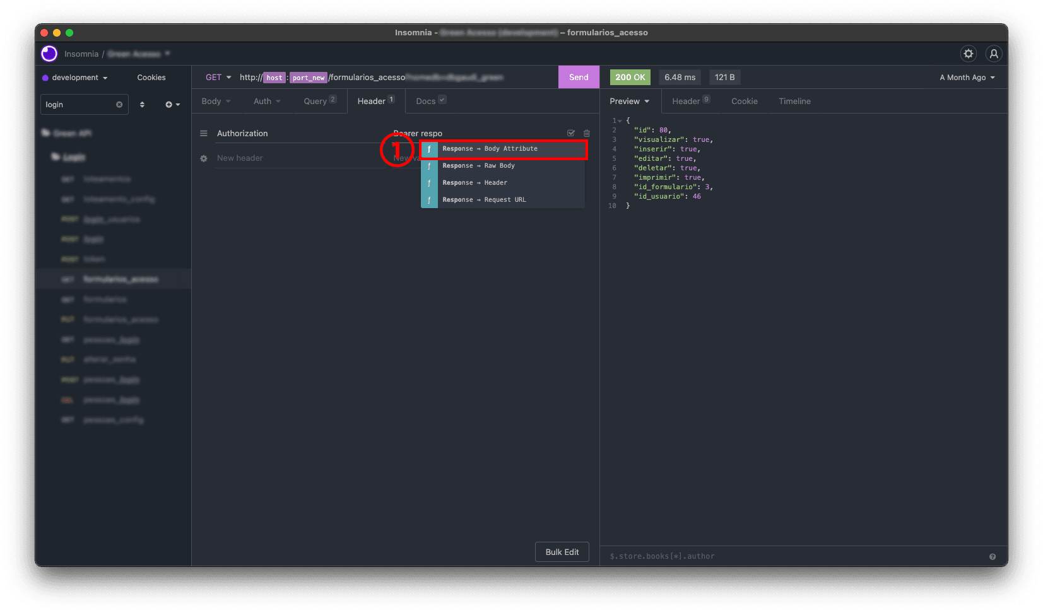Click the gear icon on the New header row
The image size is (1043, 613).
tap(203, 158)
